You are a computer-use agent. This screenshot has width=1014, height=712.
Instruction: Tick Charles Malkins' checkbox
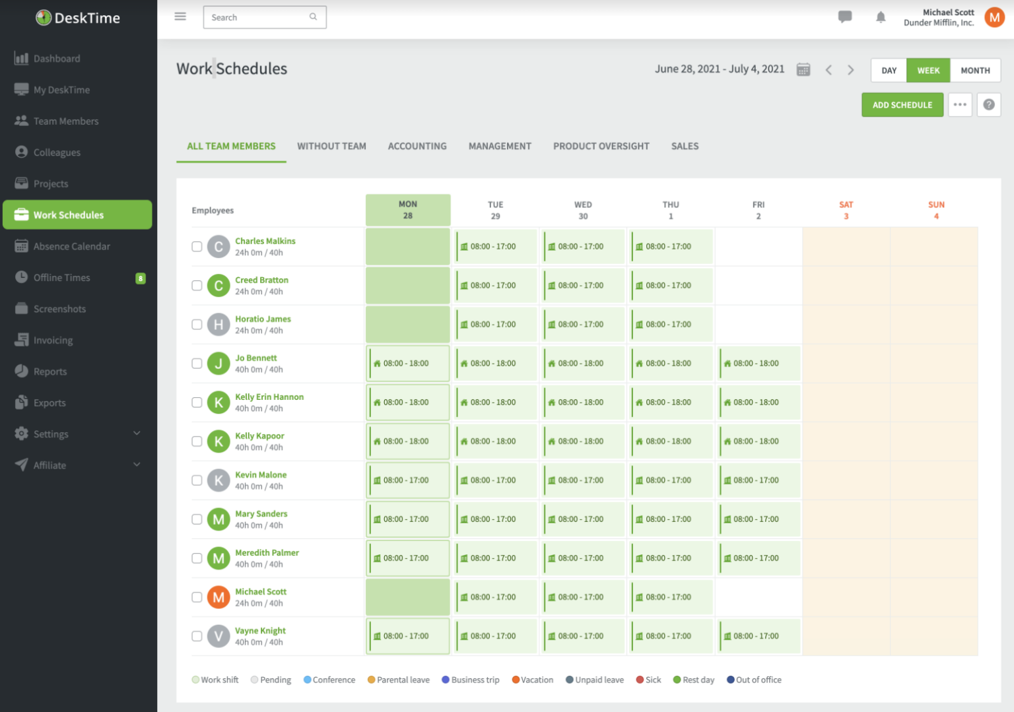point(197,246)
